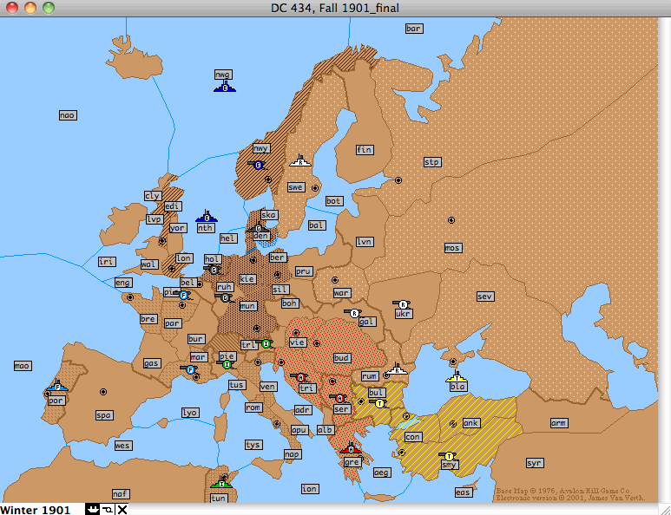This screenshot has width=671, height=515.
Task: Select the English fleet in the North Sea
Action: click(207, 217)
